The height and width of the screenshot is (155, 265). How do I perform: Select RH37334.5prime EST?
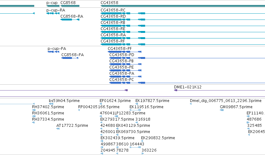coord(48,119)
